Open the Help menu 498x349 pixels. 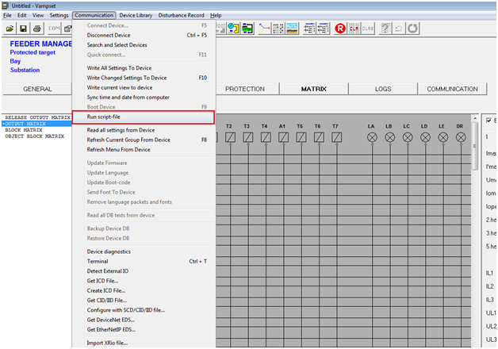(x=216, y=15)
